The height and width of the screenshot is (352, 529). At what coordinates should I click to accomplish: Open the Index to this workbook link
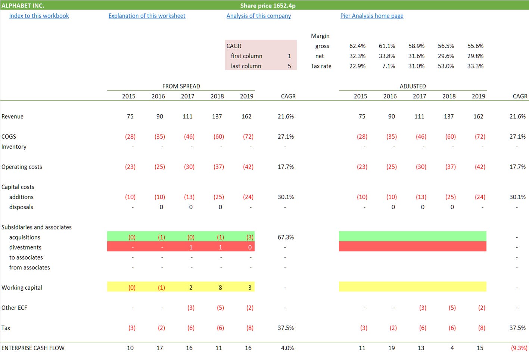[x=39, y=16]
